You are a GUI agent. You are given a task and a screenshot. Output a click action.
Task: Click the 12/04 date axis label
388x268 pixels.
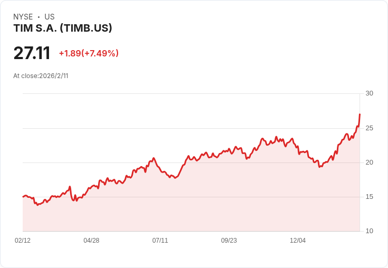point(298,240)
